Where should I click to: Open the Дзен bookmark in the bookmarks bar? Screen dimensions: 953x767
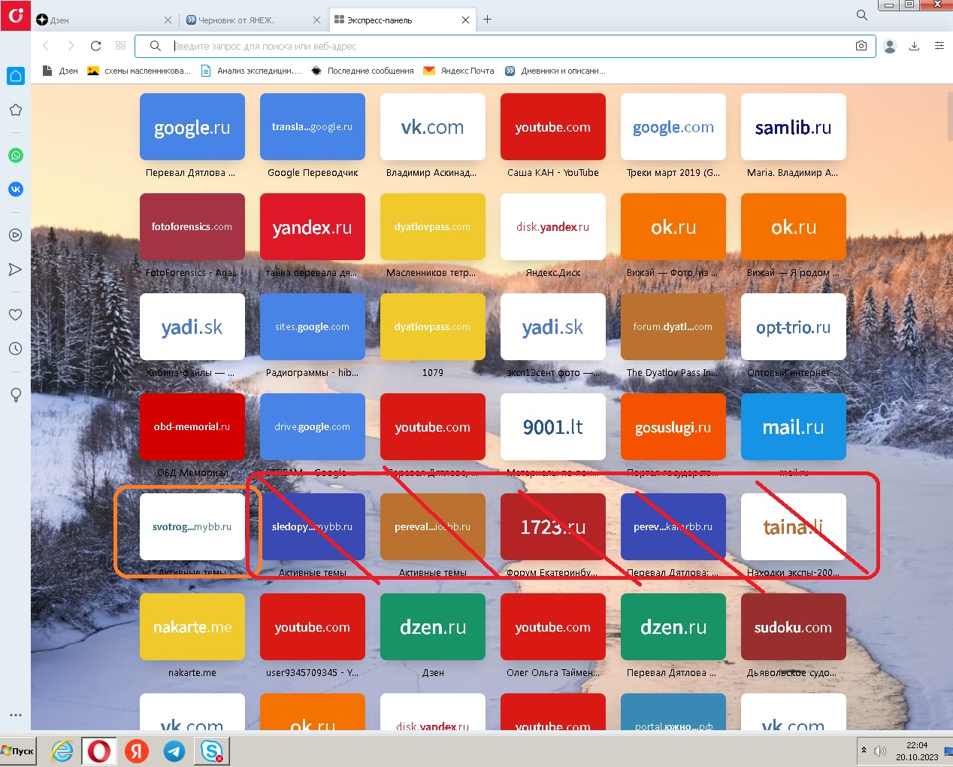pos(60,71)
